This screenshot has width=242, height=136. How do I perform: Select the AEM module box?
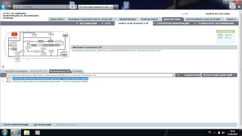[65, 36]
